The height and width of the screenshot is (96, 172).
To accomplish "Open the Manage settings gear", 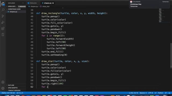I will click(3, 88).
